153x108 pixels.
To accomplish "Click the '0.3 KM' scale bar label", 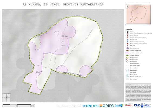I will (x=32, y=106).
